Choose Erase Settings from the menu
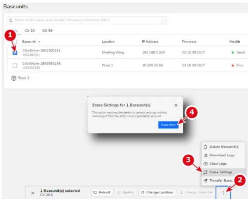Viewport: 248px width, 199px height. (223, 172)
